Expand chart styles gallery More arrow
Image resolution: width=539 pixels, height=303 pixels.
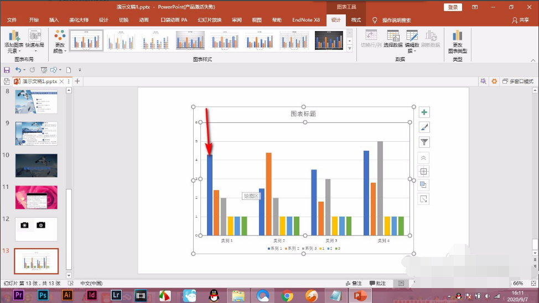(x=350, y=49)
